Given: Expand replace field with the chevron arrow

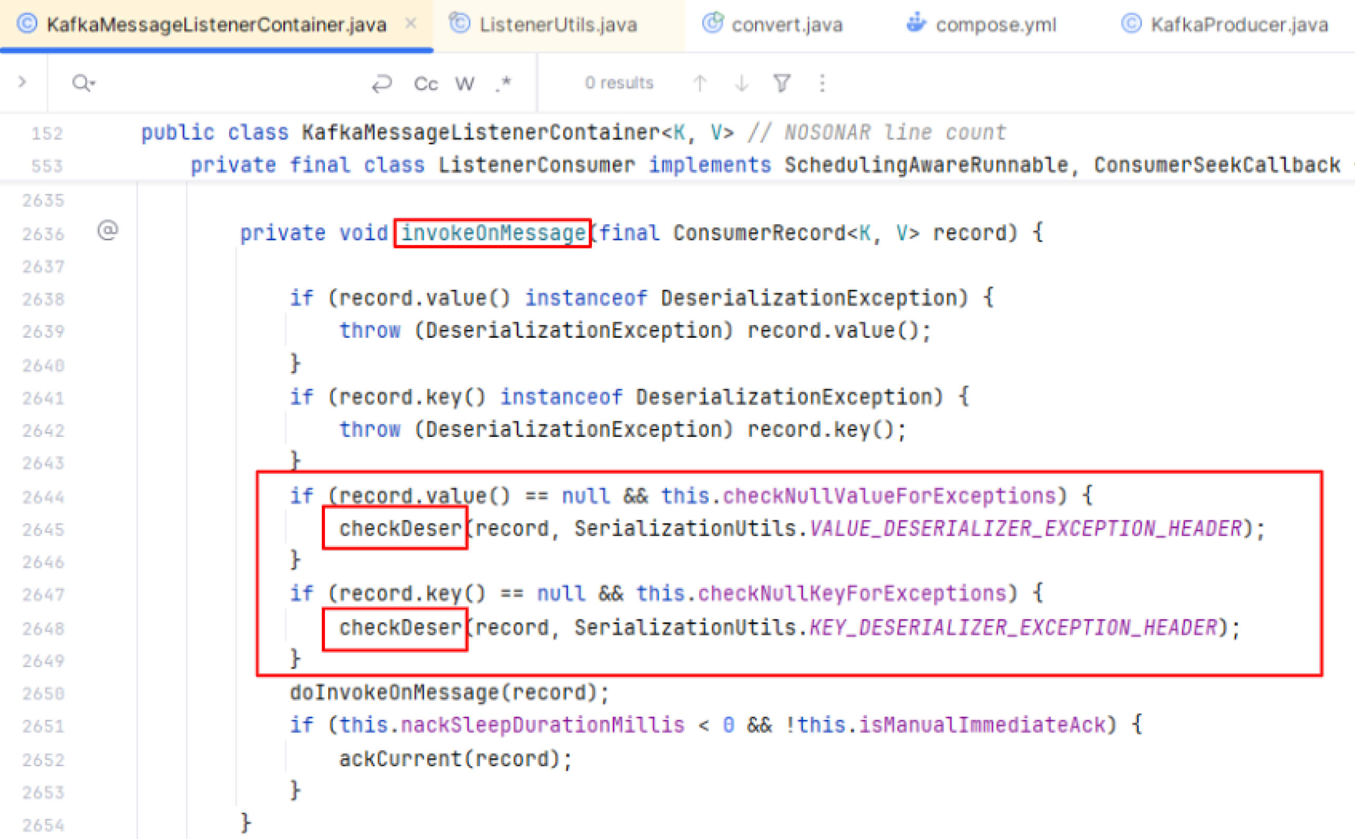Looking at the screenshot, I should 22,82.
